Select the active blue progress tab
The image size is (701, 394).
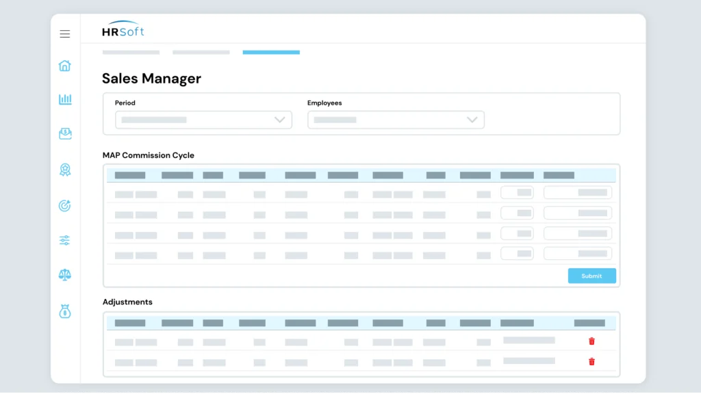point(271,52)
